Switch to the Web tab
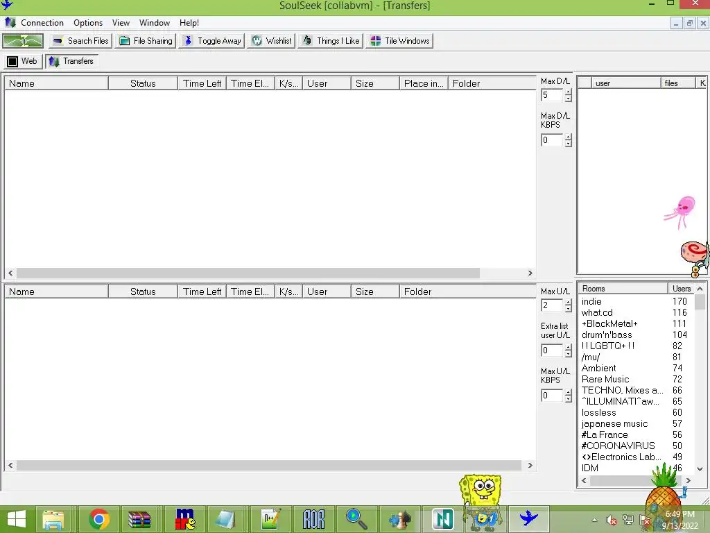 [23, 61]
